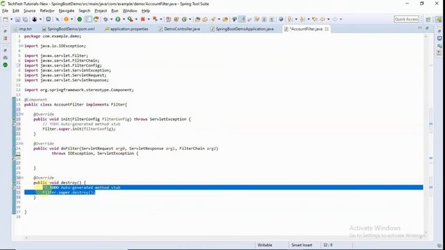Open the Back history dropdown arrow
This screenshot has height=250, width=445.
coord(328,19)
